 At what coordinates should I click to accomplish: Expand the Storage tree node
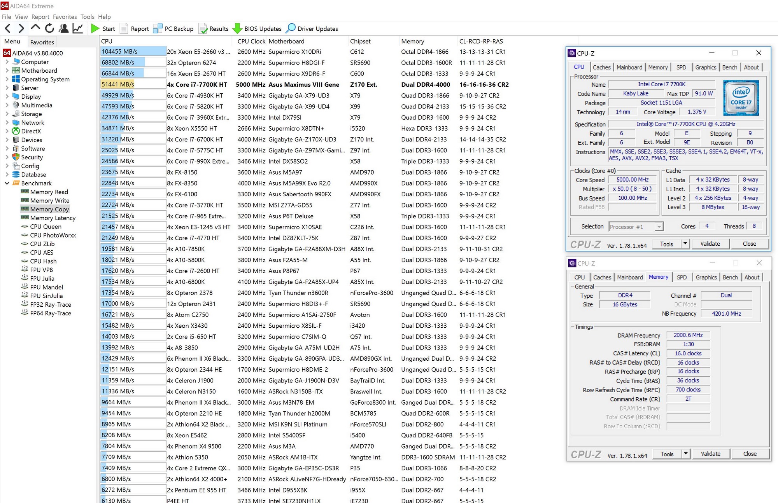click(7, 114)
